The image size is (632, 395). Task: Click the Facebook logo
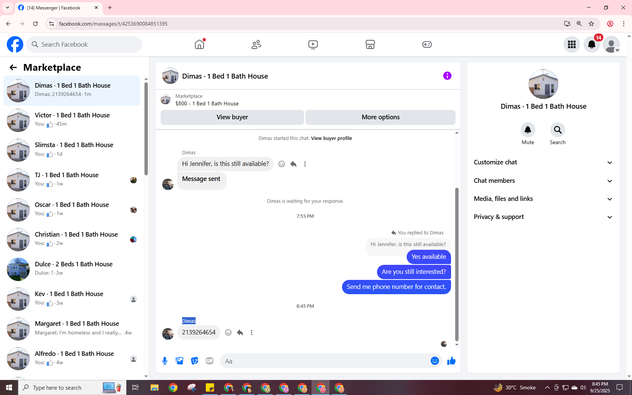point(15,44)
